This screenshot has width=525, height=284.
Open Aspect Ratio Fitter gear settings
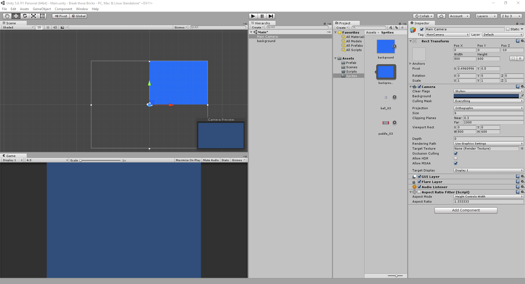pyautogui.click(x=523, y=192)
